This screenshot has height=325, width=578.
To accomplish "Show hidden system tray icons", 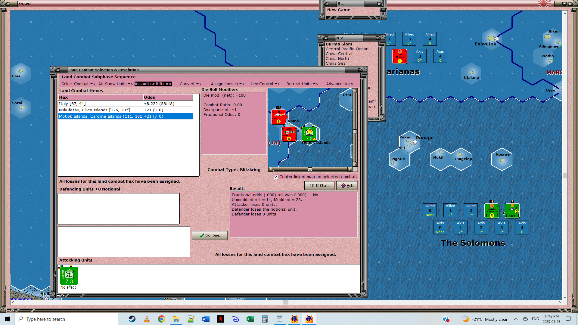I will pos(516,319).
